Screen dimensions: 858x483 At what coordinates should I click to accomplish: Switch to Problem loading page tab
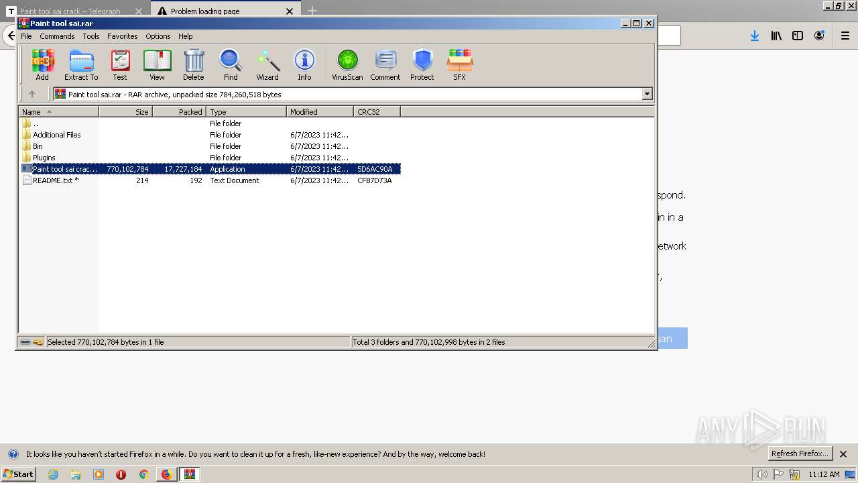(225, 11)
